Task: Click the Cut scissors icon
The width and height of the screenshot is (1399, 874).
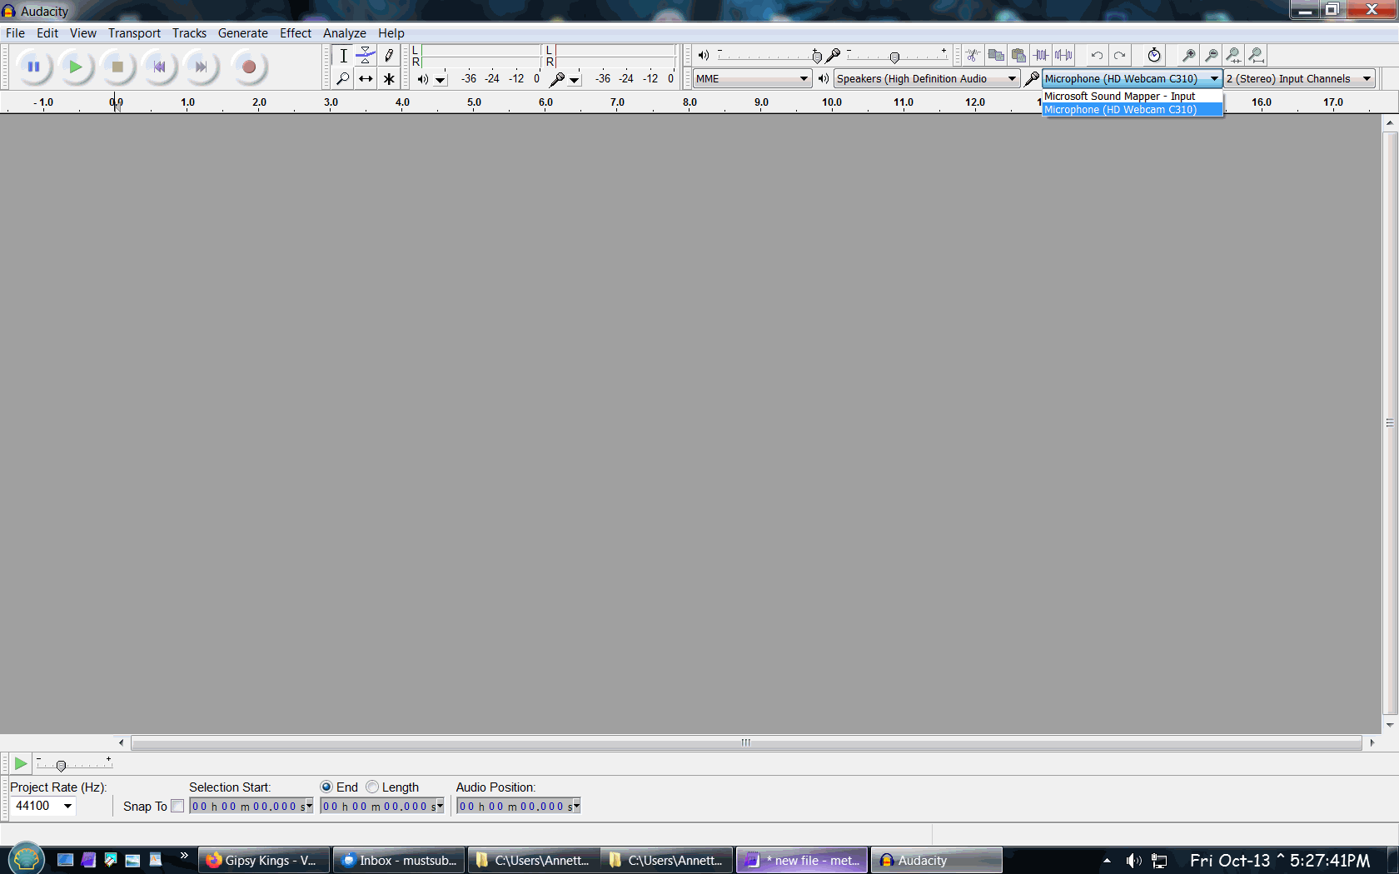Action: 973,55
